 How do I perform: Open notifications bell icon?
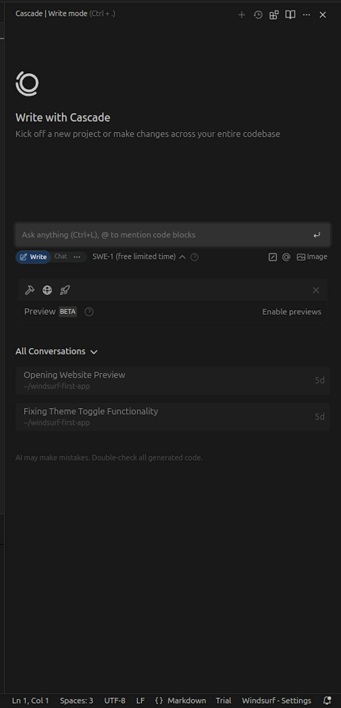pos(327,701)
